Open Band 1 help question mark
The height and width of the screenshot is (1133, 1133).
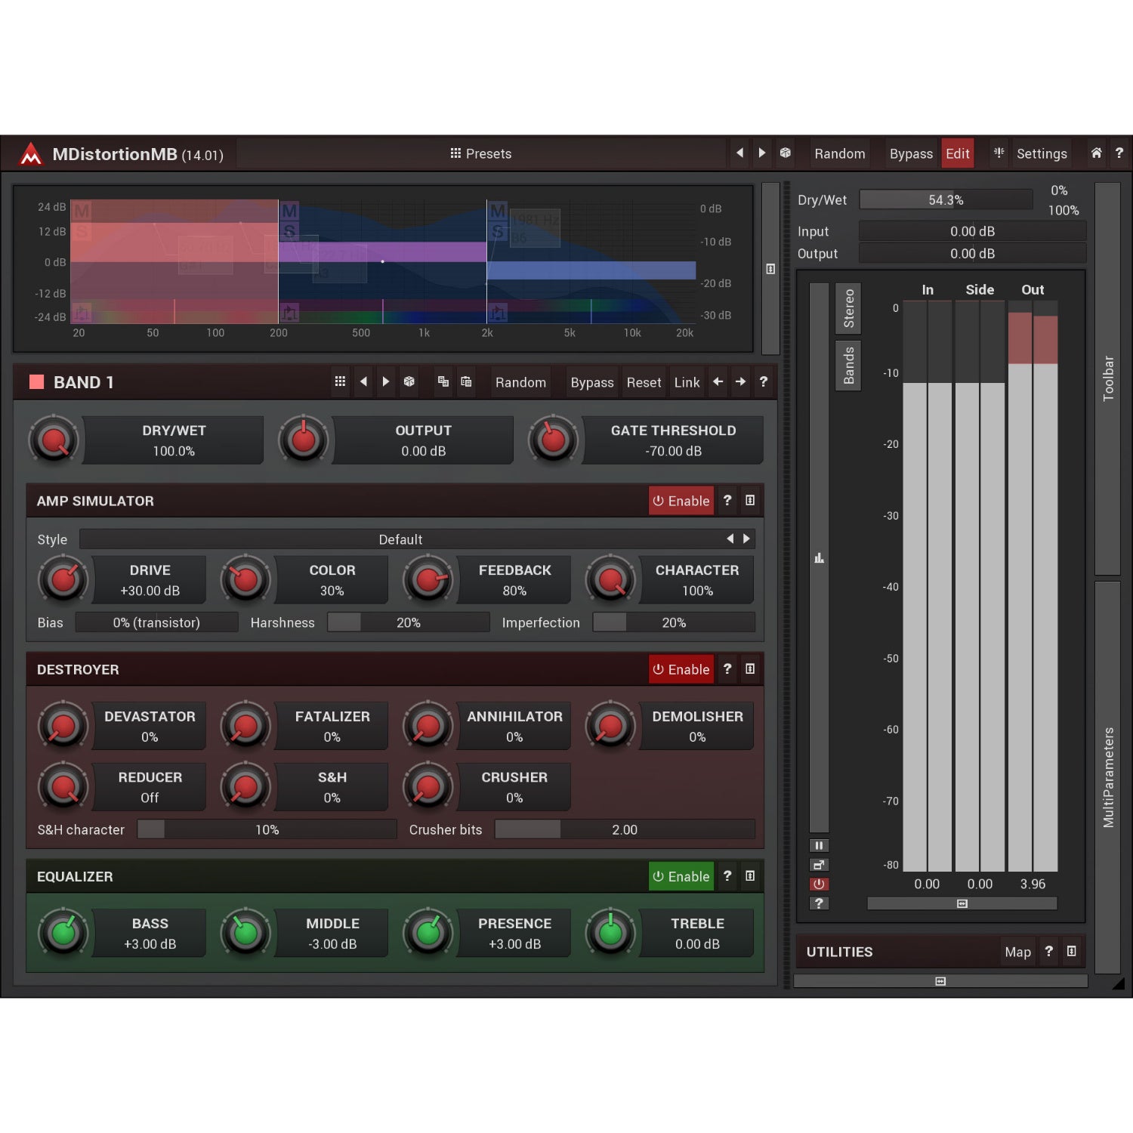pyautogui.click(x=764, y=382)
